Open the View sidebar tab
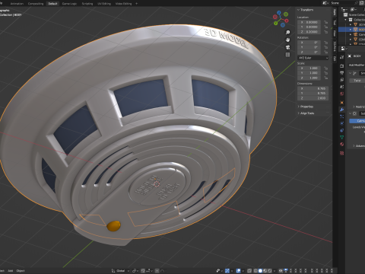The image size is (365, 274). tap(335, 33)
